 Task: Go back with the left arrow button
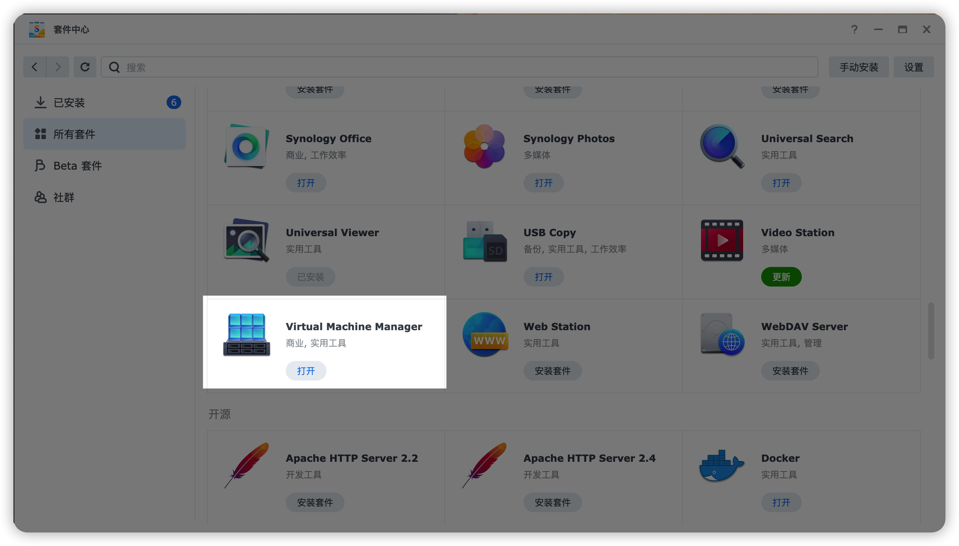(x=35, y=67)
